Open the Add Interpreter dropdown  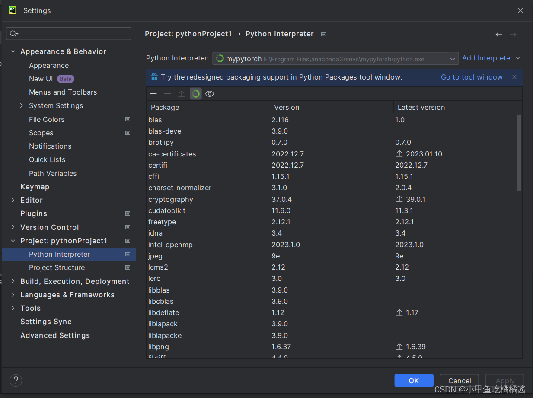[491, 58]
